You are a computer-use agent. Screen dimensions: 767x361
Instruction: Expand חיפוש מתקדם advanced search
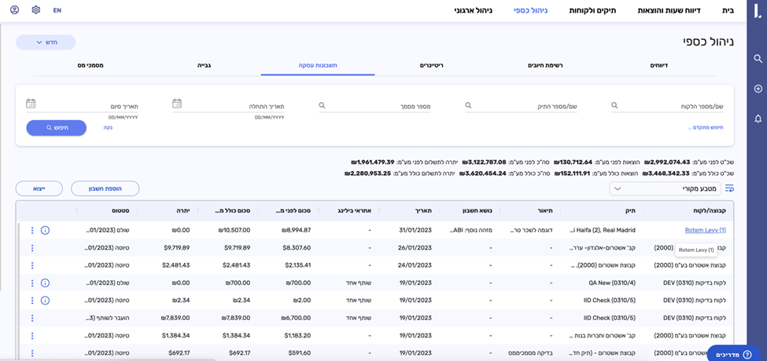click(x=704, y=127)
